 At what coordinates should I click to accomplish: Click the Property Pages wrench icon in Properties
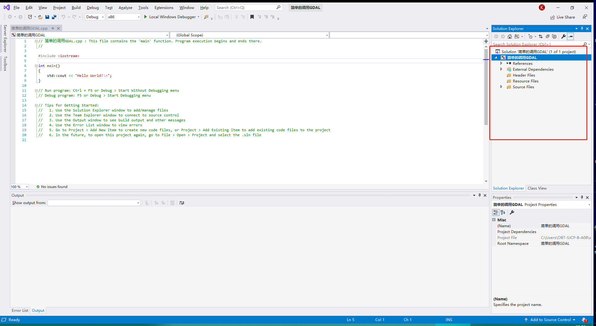pyautogui.click(x=512, y=212)
